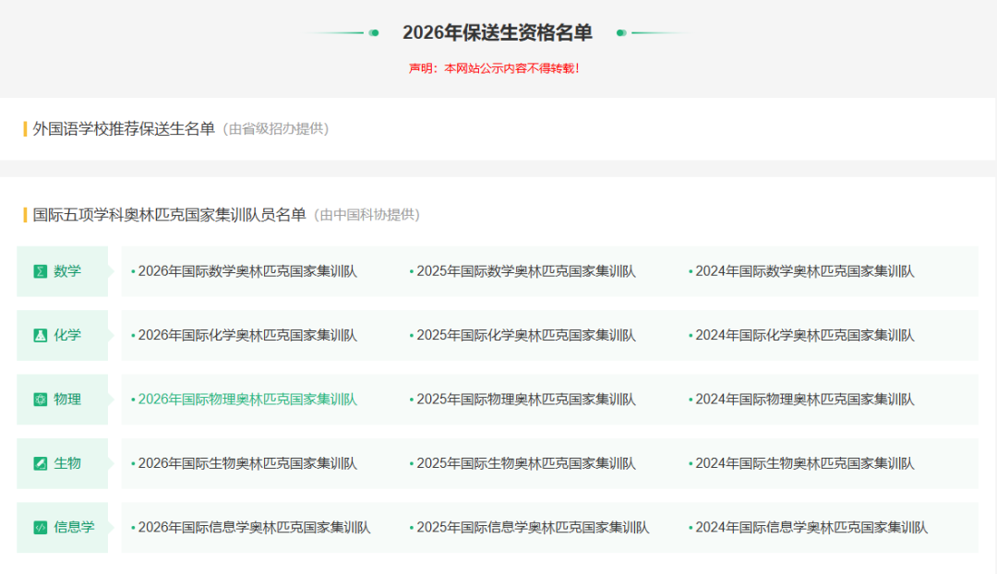Image resolution: width=997 pixels, height=574 pixels.
Task: Click the (由省级招办提供) note
Action: [275, 129]
